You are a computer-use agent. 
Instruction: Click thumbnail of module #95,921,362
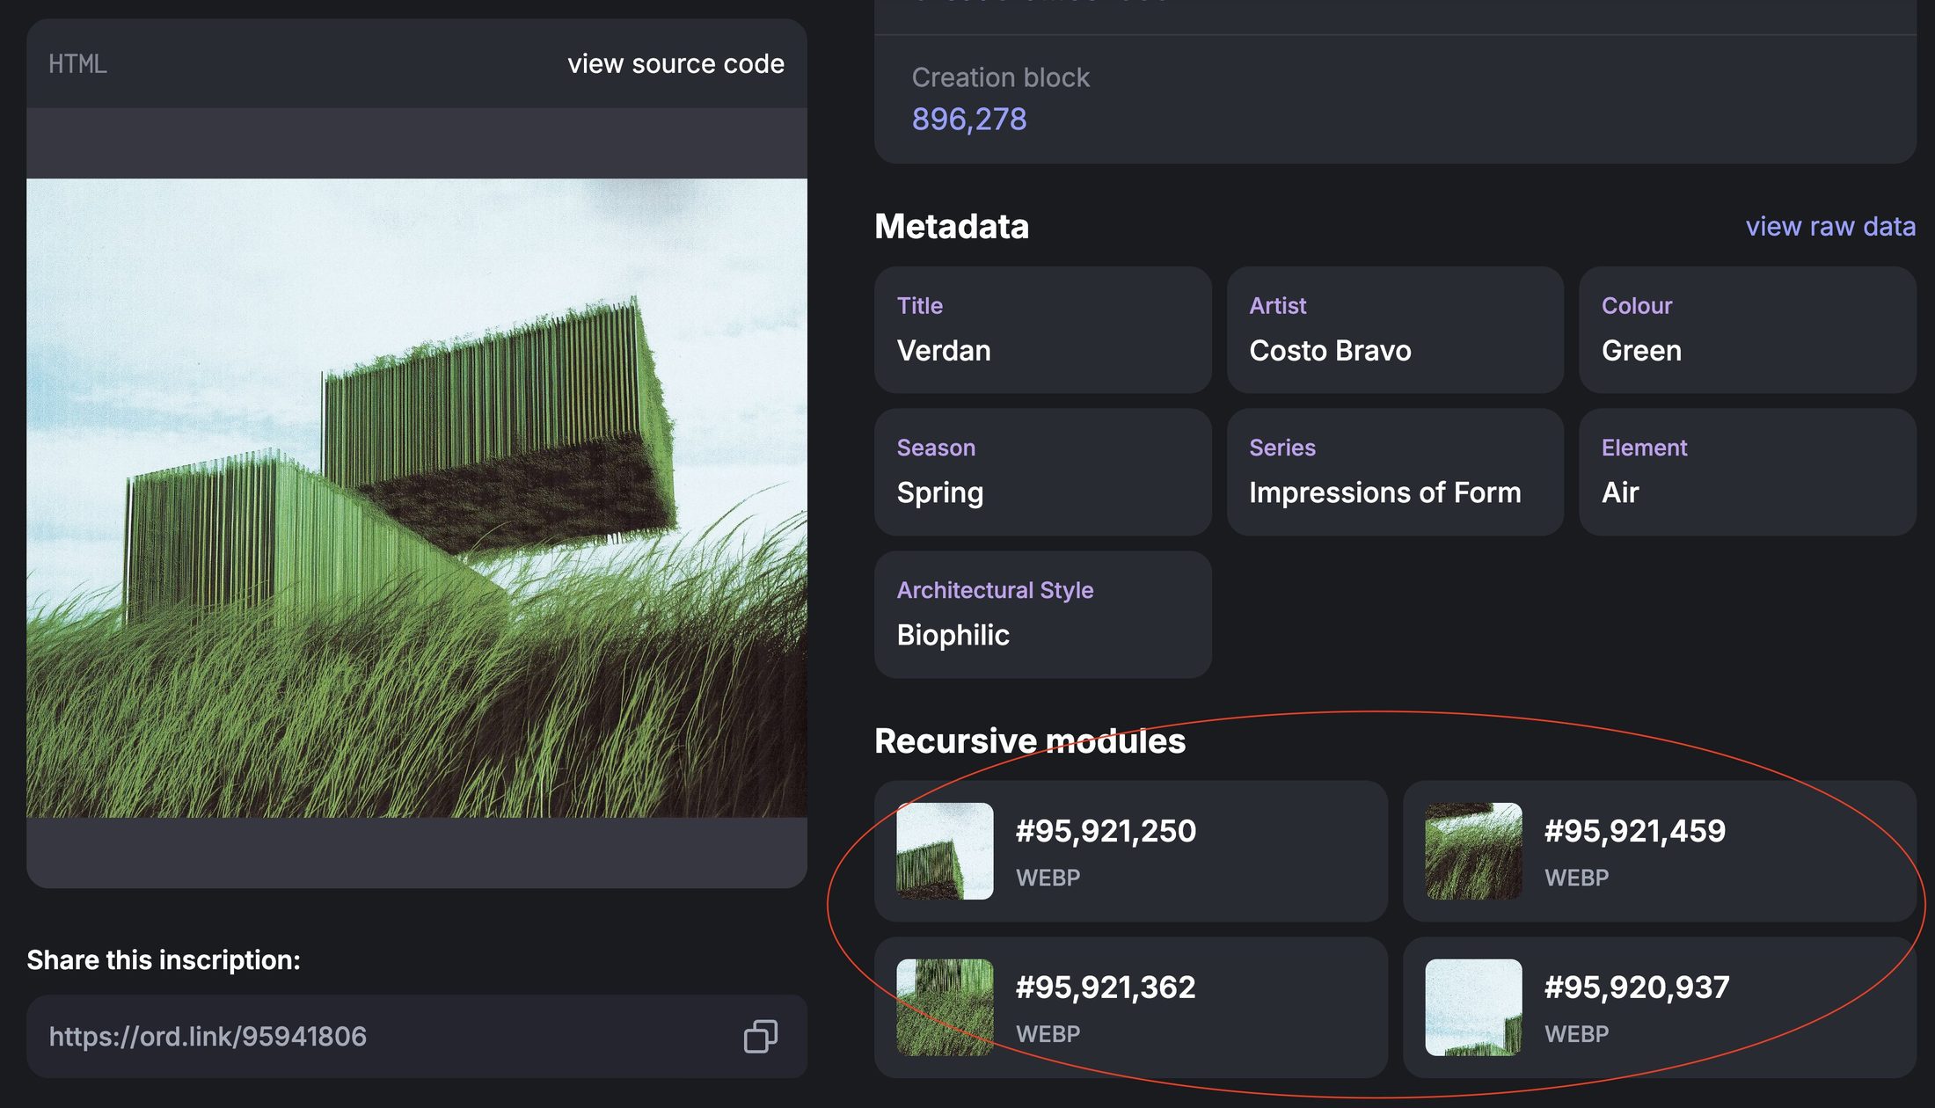945,1008
